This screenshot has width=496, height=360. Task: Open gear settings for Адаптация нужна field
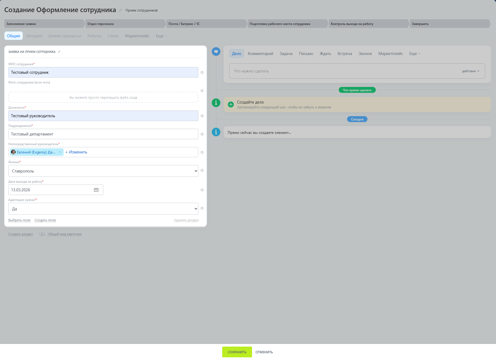pyautogui.click(x=202, y=208)
